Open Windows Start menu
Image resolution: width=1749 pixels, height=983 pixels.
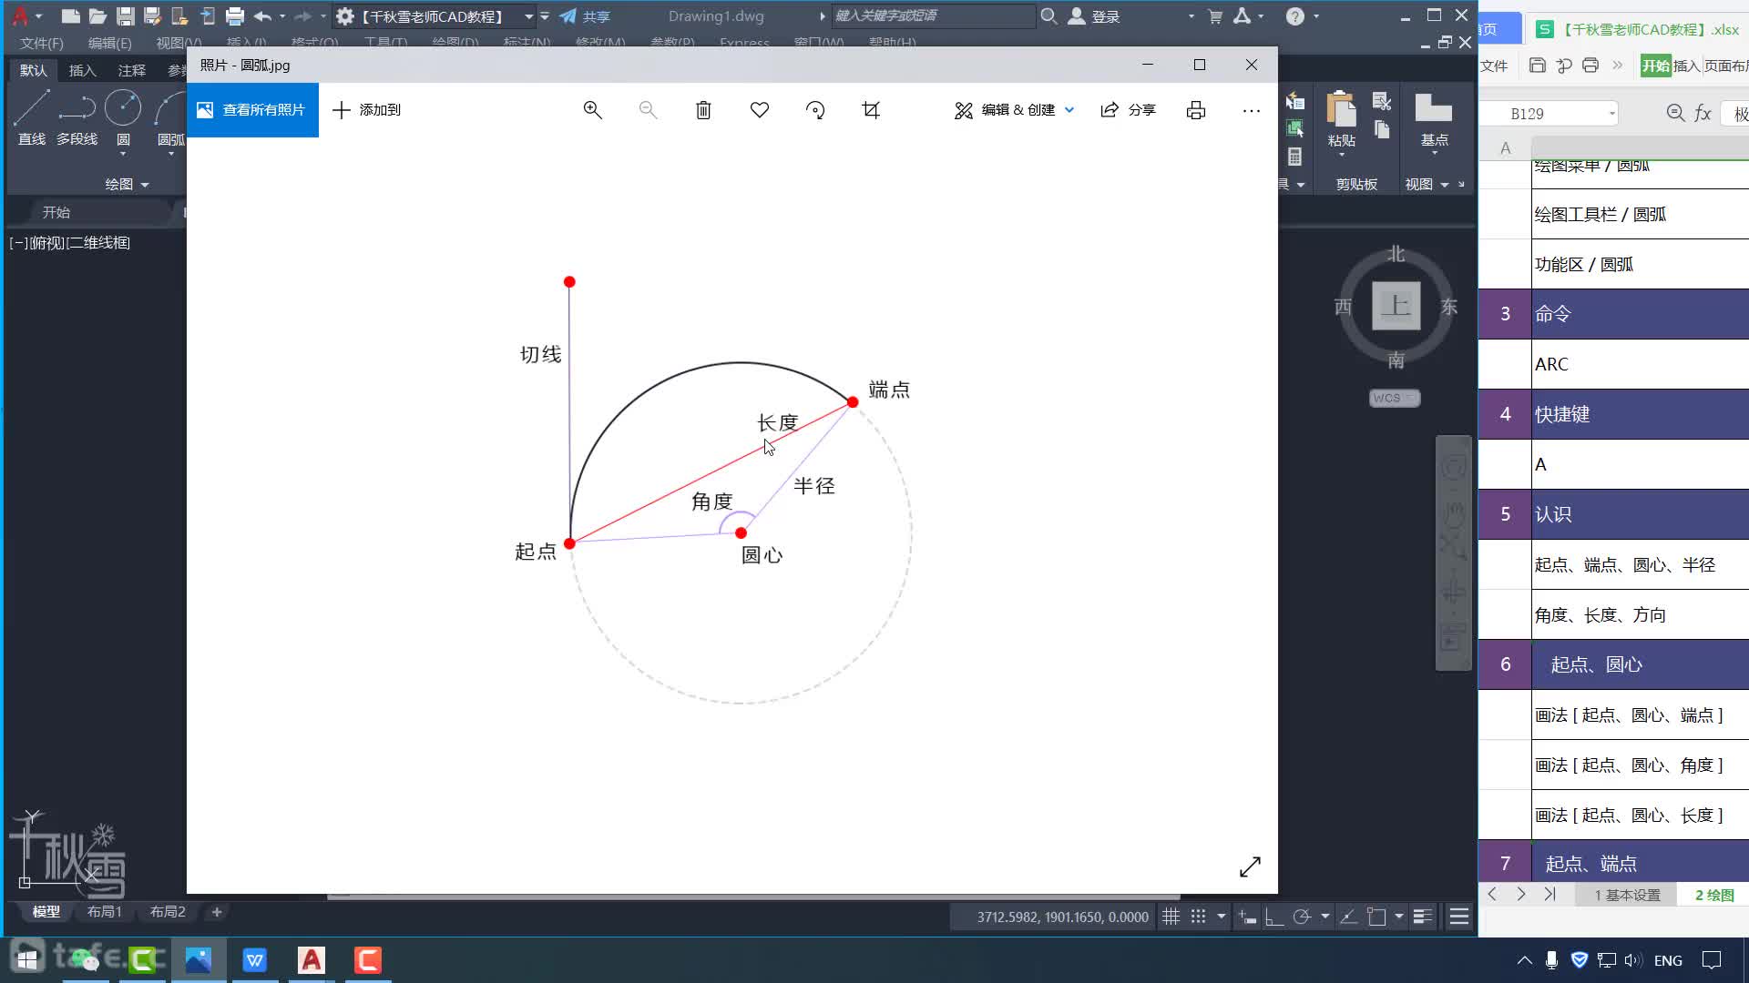coord(27,960)
